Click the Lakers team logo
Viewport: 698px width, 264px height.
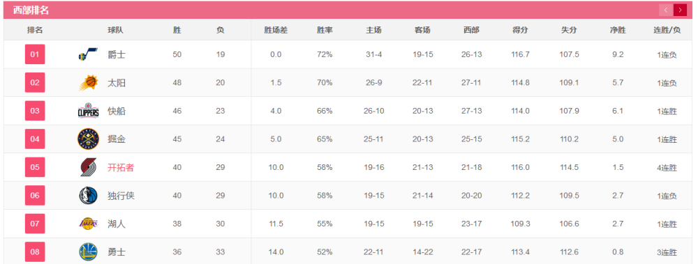[x=88, y=224]
